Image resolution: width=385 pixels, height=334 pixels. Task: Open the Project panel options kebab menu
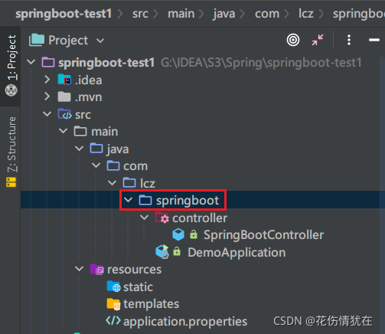[349, 40]
